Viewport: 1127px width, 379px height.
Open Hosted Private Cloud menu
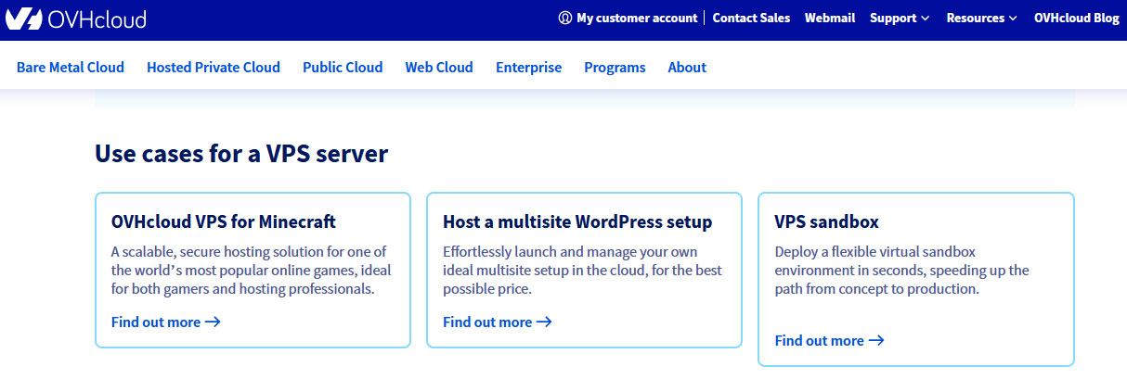[214, 67]
